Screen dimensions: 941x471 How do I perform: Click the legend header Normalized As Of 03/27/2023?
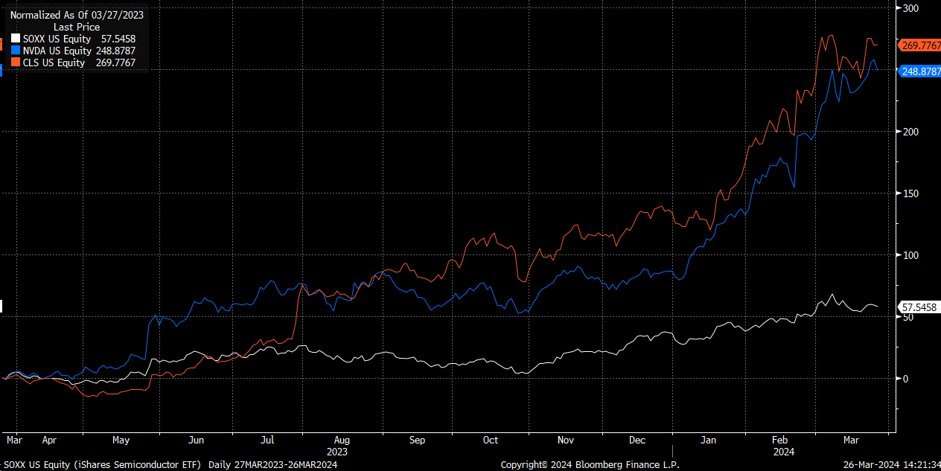77,15
